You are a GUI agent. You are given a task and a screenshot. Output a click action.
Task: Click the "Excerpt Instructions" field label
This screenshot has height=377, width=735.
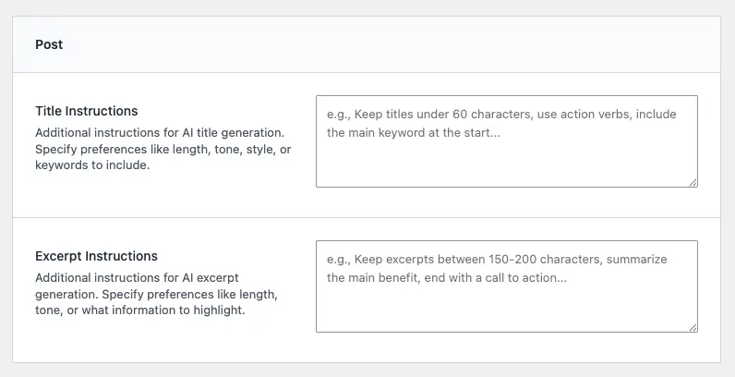point(96,256)
